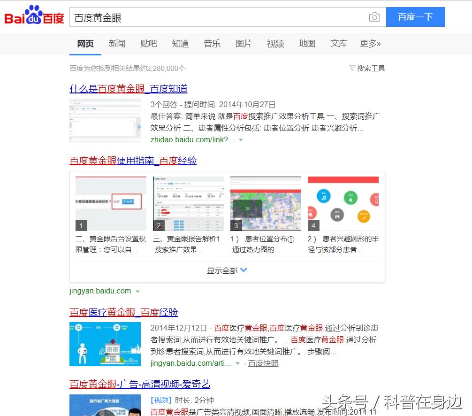472x416 pixels.
Task: Expand the 更多» menu
Action: 370,44
